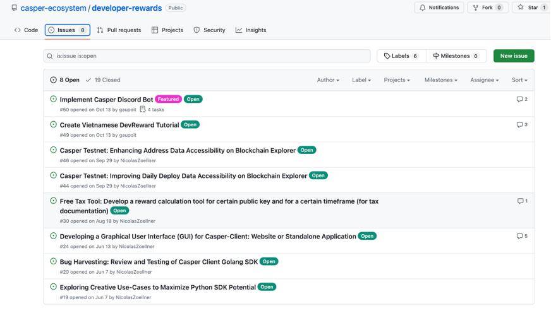The image size is (551, 313).
Task: Filter by the Featured label badge
Action: tap(168, 99)
